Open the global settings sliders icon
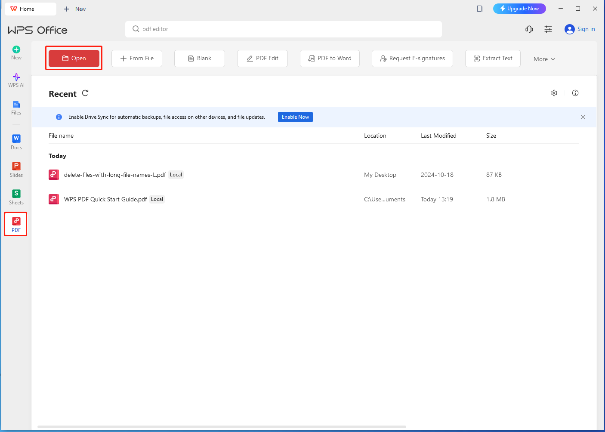This screenshot has width=605, height=432. click(548, 29)
